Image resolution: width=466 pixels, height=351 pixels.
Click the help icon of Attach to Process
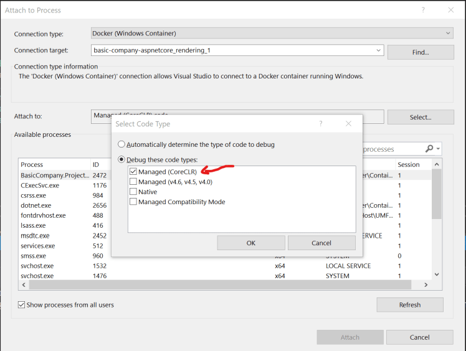pos(423,11)
